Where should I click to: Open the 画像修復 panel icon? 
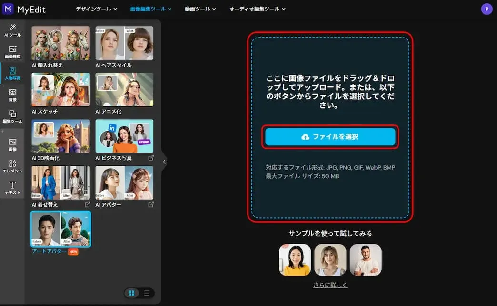pyautogui.click(x=12, y=50)
